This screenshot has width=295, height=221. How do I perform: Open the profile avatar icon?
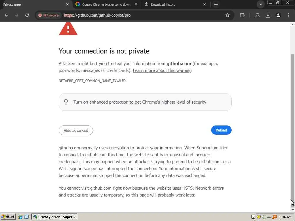pyautogui.click(x=278, y=15)
